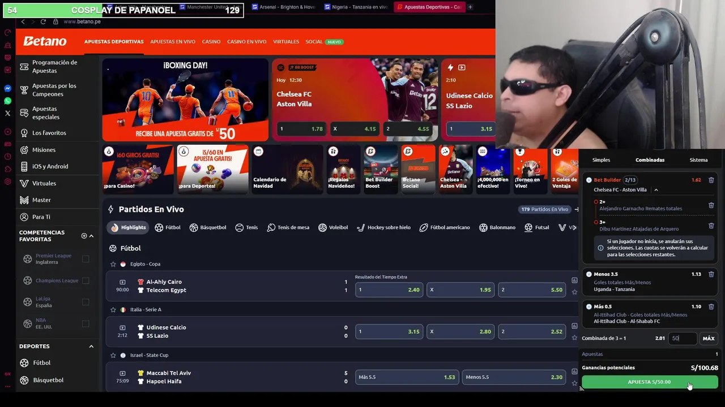Open Messenger in browser sidebar

[7, 89]
